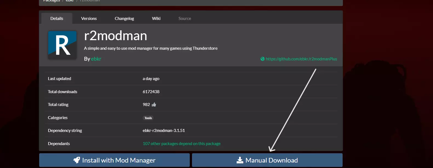This screenshot has width=433, height=168.
Task: Click the download icon on Manual Download
Action: point(240,160)
